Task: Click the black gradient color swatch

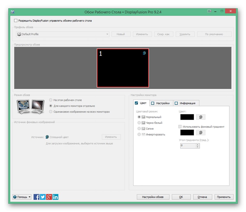Action: point(187,133)
